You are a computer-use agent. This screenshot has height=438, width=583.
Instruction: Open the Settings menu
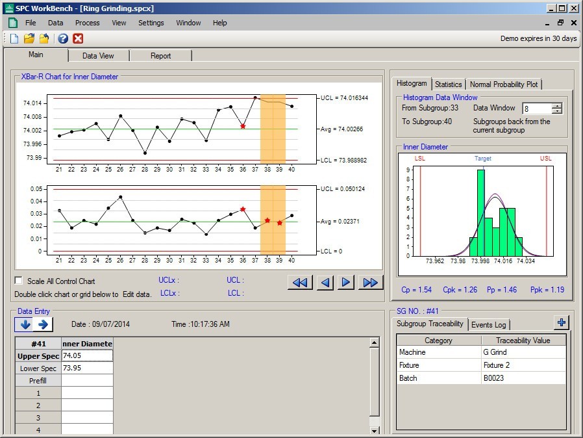(x=151, y=23)
